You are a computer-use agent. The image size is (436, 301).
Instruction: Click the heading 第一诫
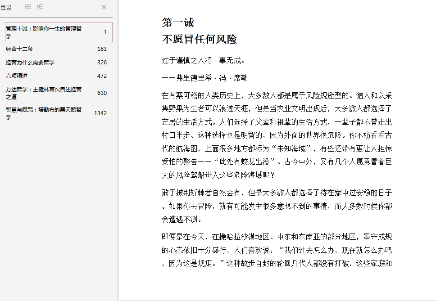click(178, 22)
